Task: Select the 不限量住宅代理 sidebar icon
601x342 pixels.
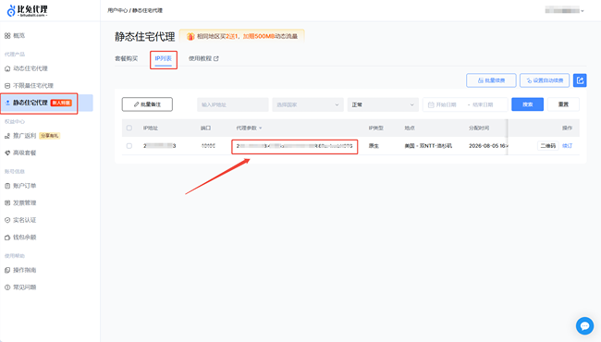Action: tap(7, 86)
